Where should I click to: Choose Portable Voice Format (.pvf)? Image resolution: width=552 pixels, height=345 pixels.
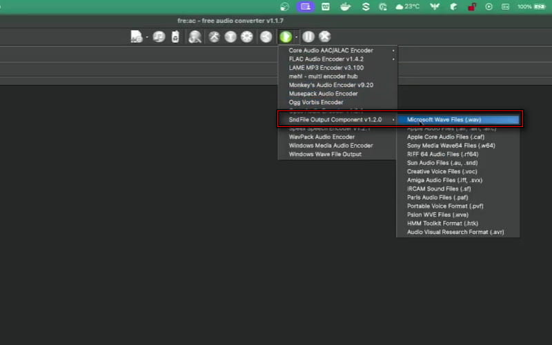[445, 206]
